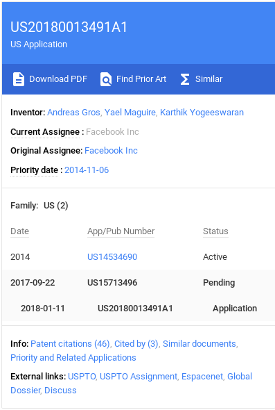Select the greyed Current Assignee Facebook Inc text
This screenshot has width=275, height=410.
(x=112, y=132)
